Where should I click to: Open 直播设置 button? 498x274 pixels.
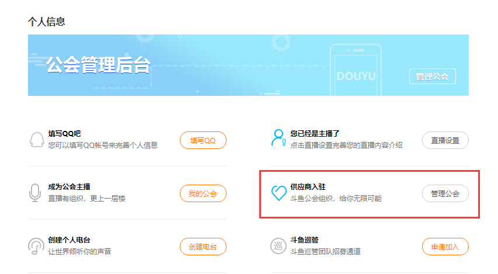pos(445,140)
